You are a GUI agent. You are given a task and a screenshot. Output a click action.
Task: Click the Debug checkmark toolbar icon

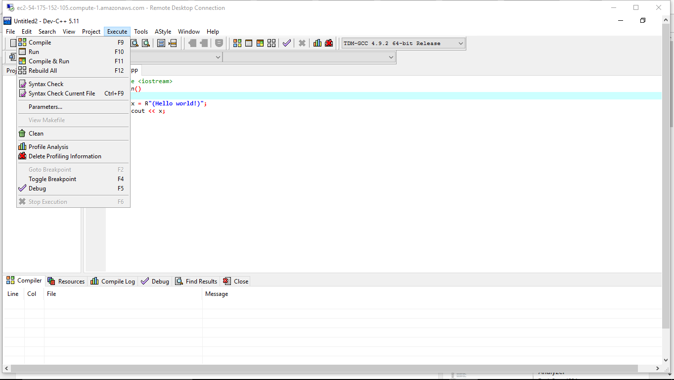[x=287, y=43]
